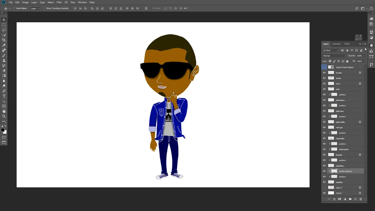Toggle layer filtering switch on
The image size is (375, 211).
(365, 50)
